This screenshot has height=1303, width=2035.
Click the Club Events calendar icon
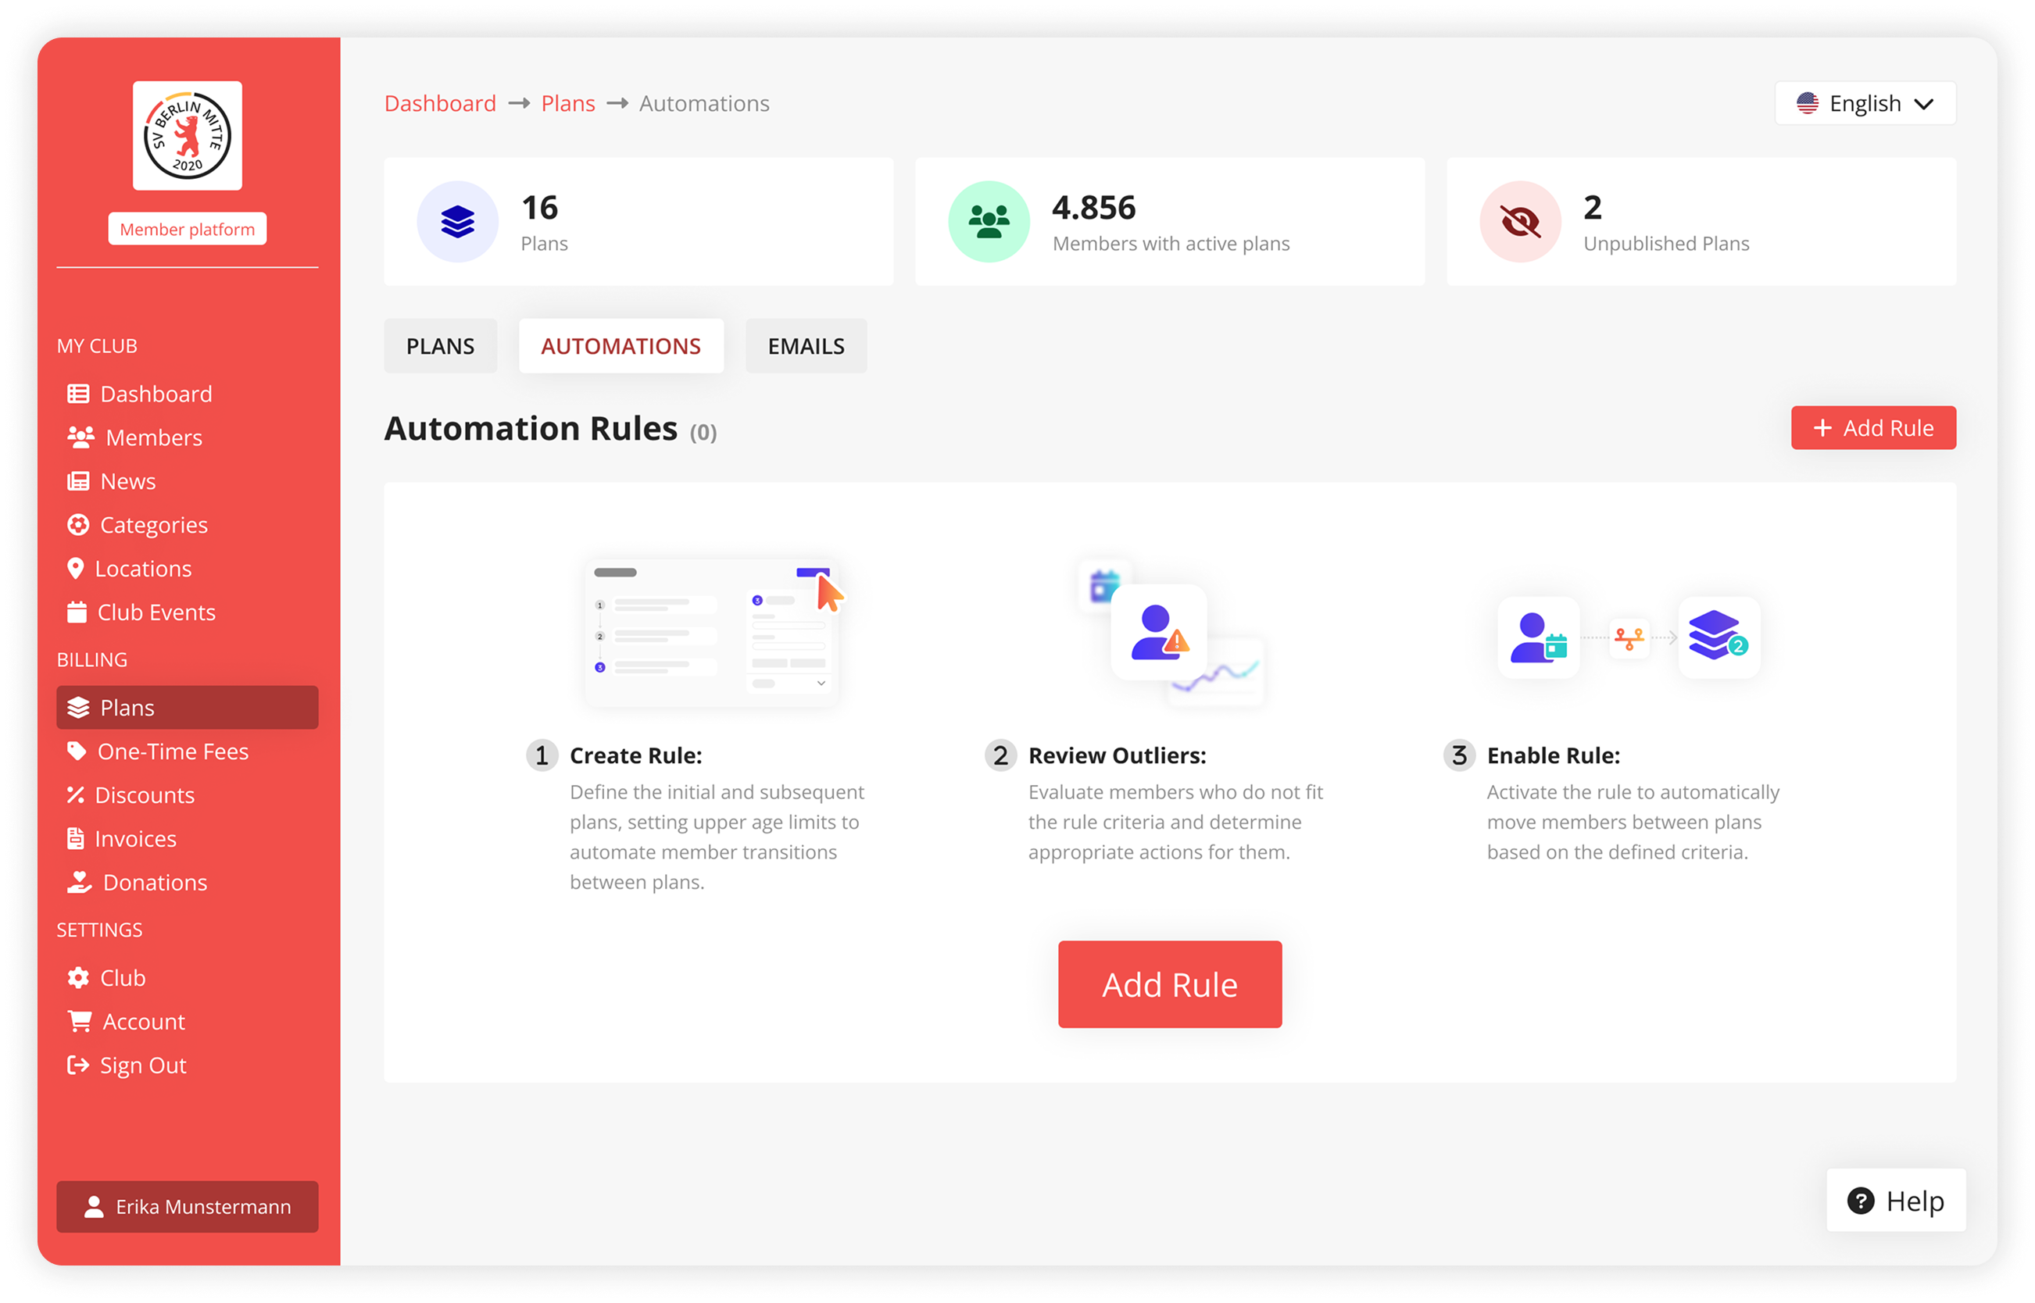click(x=79, y=612)
